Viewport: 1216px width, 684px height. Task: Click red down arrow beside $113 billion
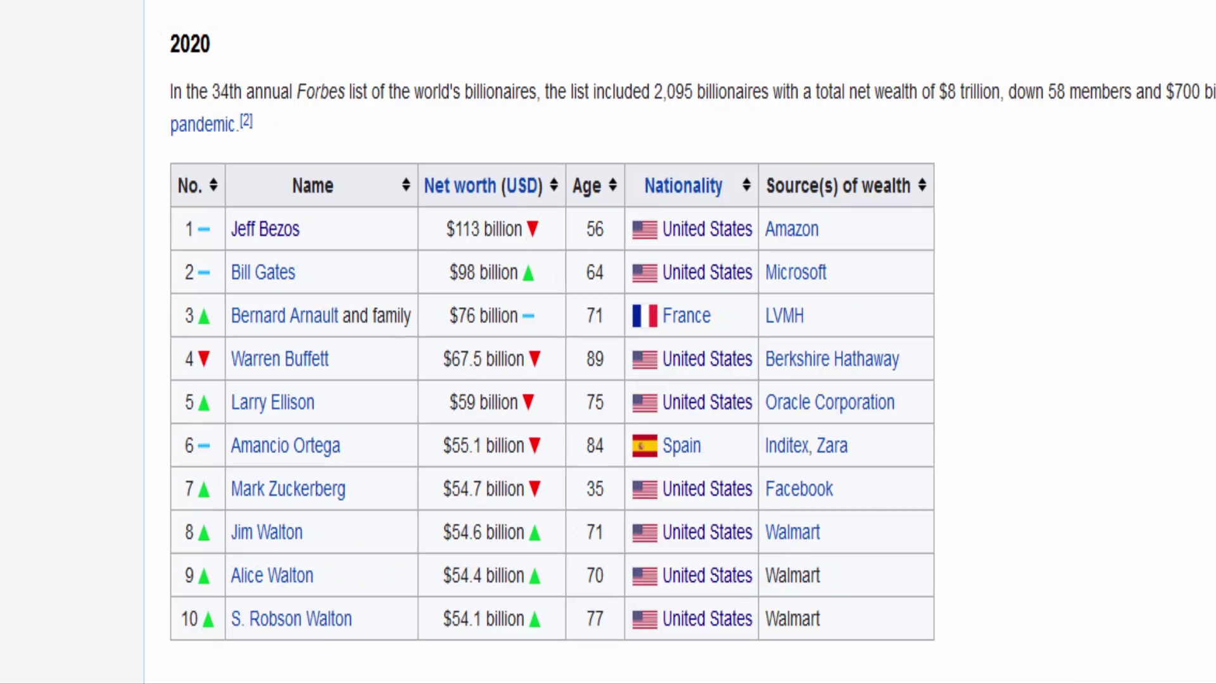533,229
